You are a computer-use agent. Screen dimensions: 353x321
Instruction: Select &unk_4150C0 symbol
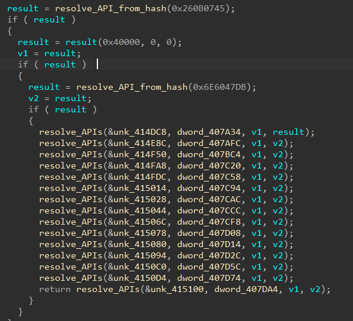(x=138, y=267)
